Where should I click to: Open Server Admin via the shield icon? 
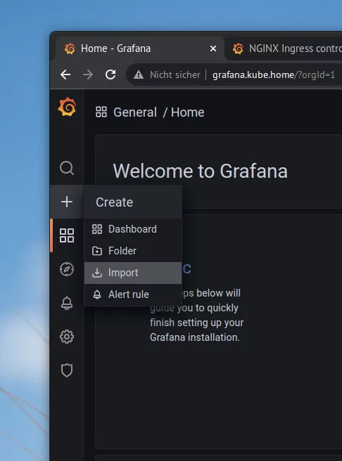pyautogui.click(x=67, y=370)
